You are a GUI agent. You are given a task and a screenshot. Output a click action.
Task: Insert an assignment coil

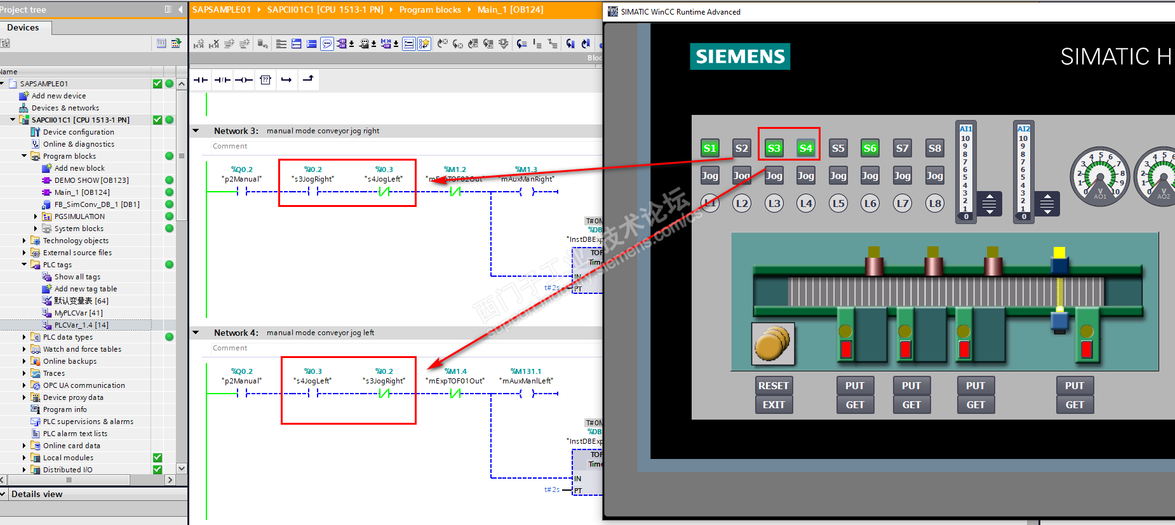click(244, 80)
